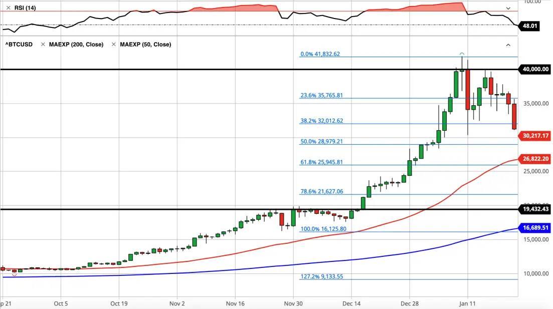Select the 127.2% 9,133.55 Fibonacci label
Viewport: 553px width, 309px height.
click(x=322, y=276)
